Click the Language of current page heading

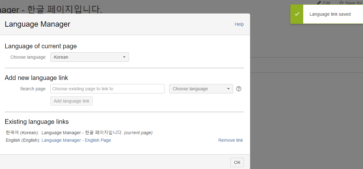[x=41, y=46]
